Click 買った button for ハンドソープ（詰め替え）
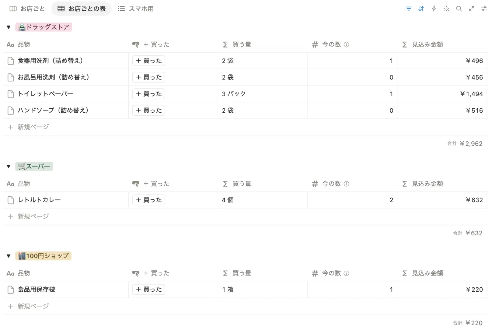This screenshot has width=488, height=330. (149, 110)
